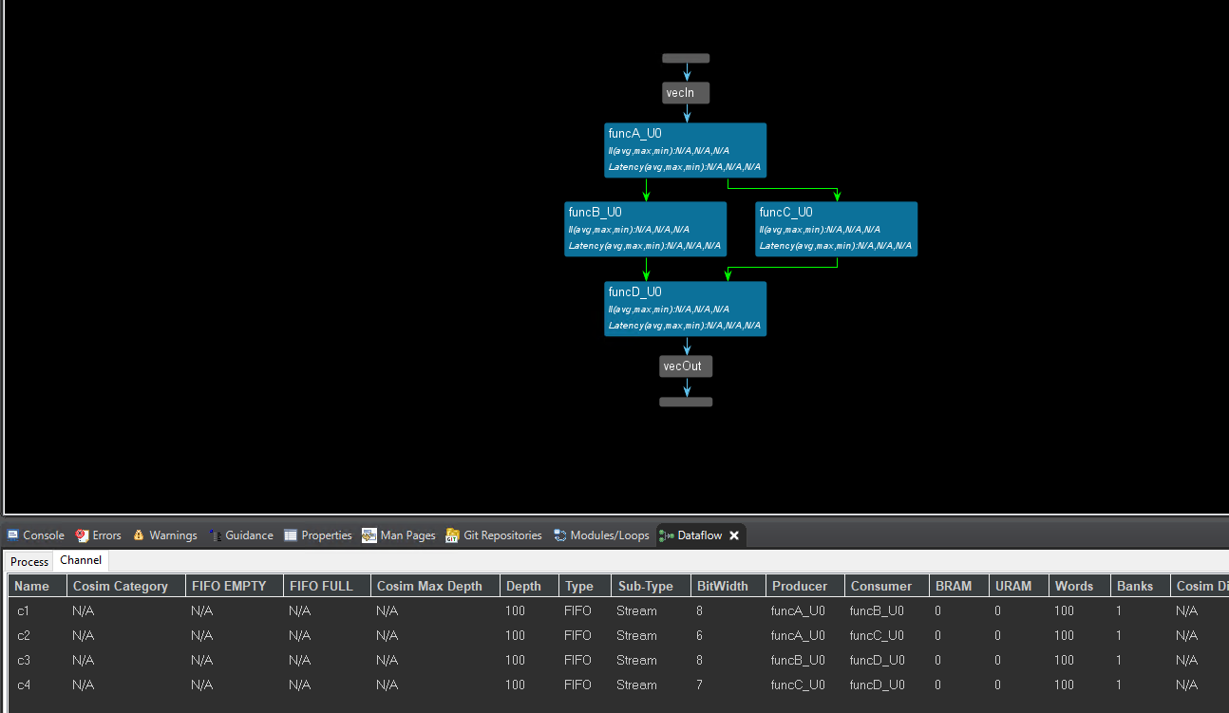Sort by Cosim Max Depth header
The height and width of the screenshot is (713, 1229).
click(435, 586)
